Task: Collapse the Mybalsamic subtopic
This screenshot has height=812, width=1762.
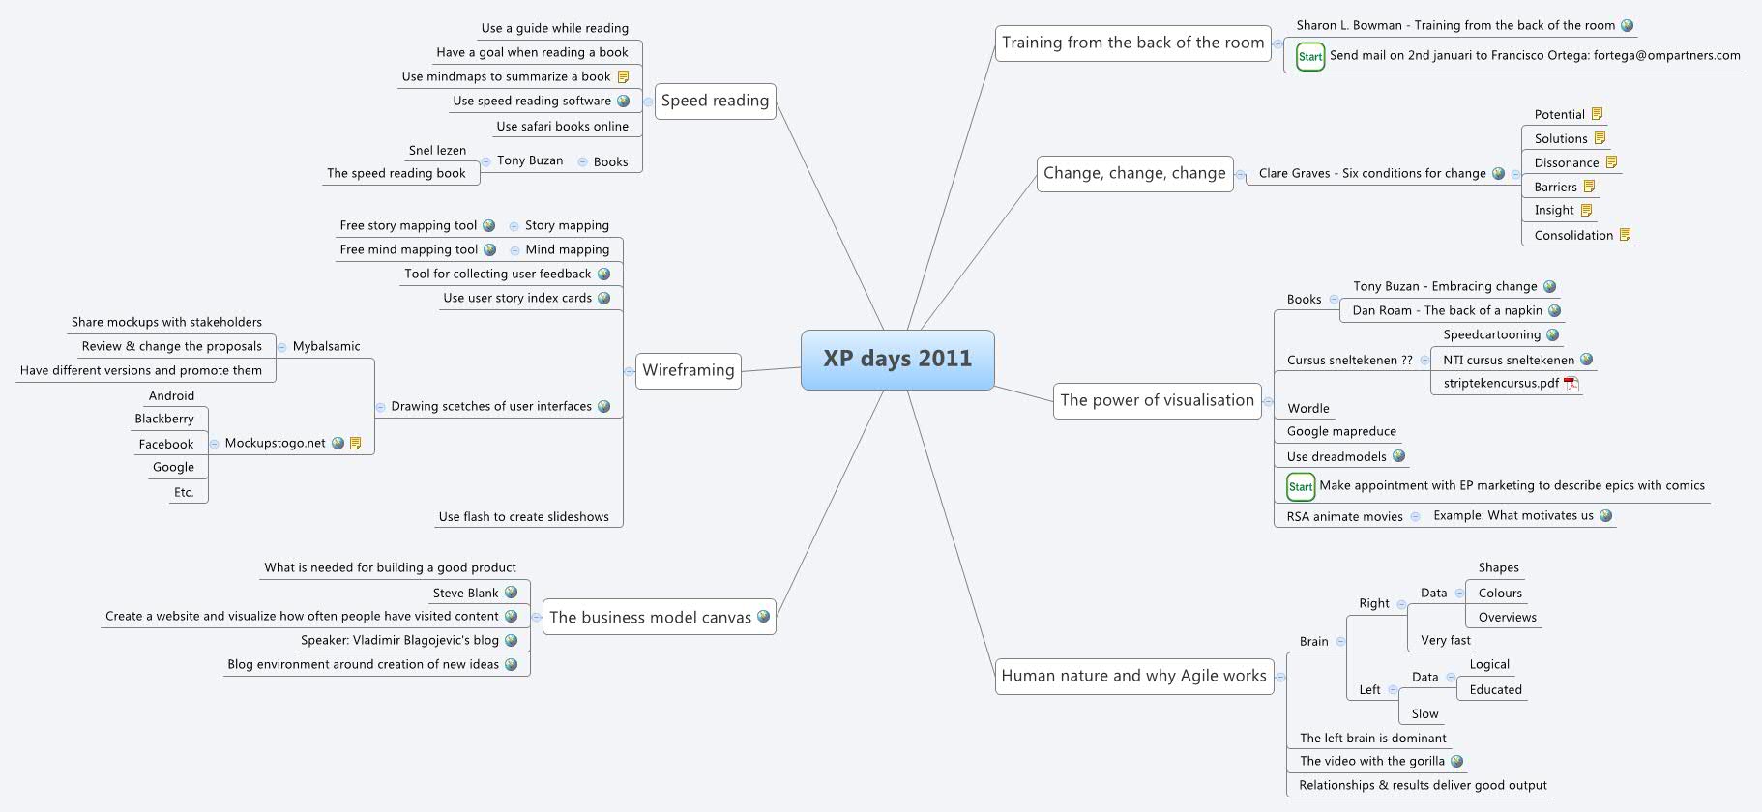Action: tap(281, 346)
